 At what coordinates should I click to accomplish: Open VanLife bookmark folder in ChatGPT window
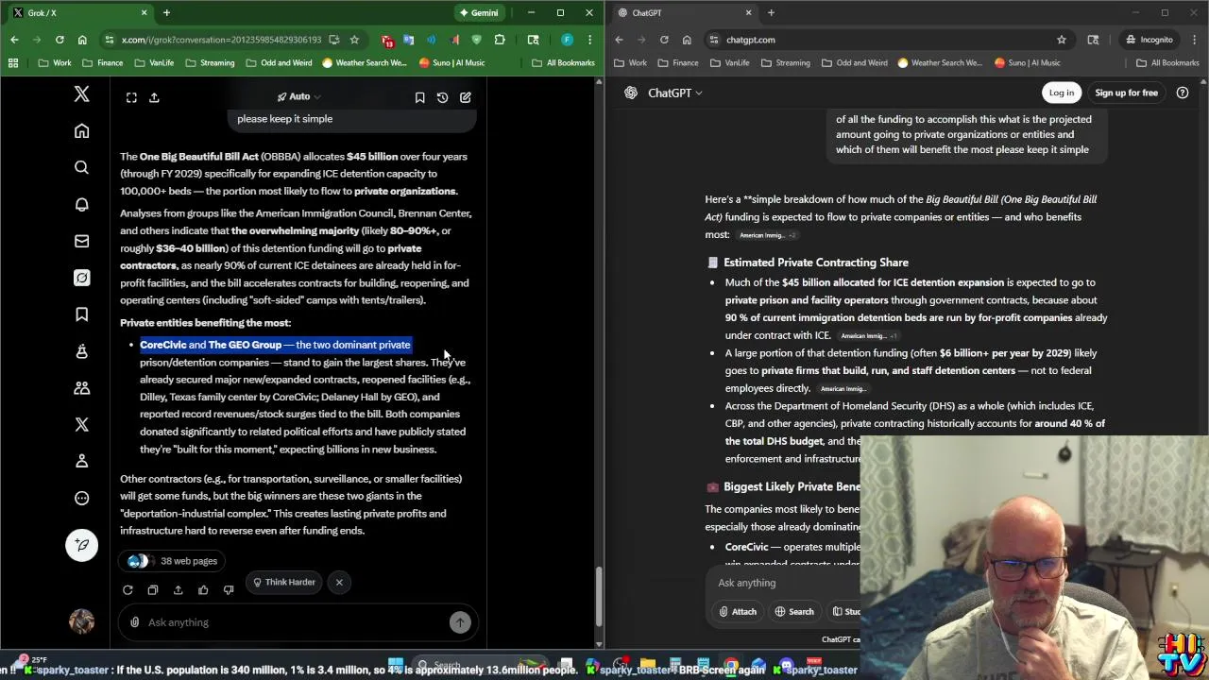[x=731, y=63]
